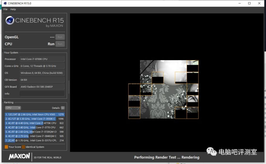This screenshot has width=266, height=164.
Task: Click into the empty Info text field
Action: tap(42, 94)
